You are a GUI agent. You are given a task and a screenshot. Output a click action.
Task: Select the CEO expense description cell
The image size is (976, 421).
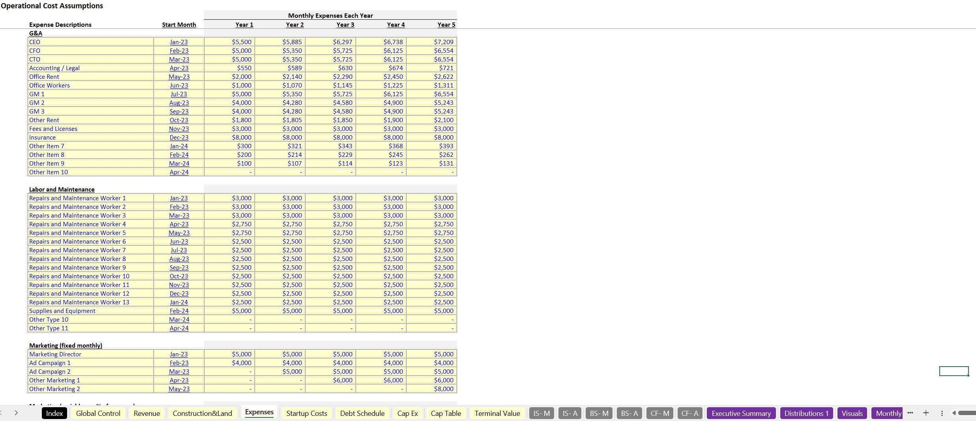pos(91,42)
